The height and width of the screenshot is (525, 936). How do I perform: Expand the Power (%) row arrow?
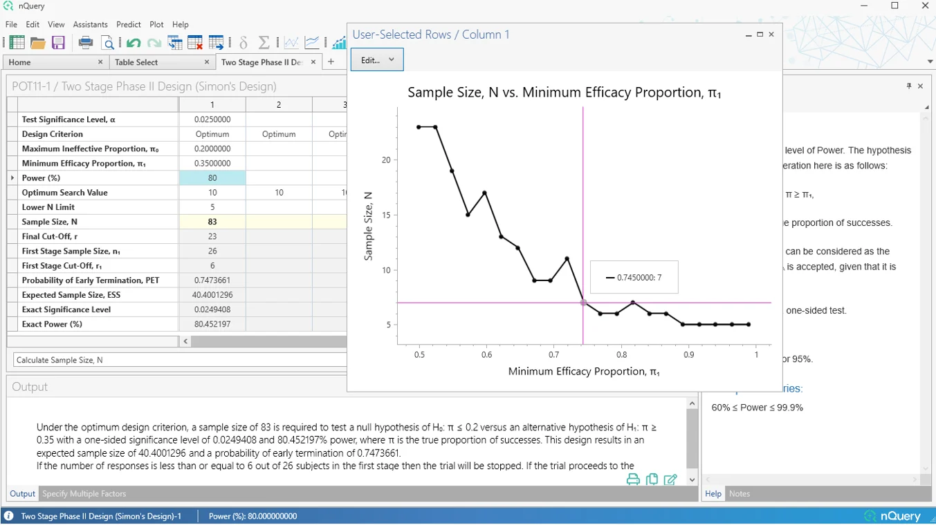pyautogui.click(x=12, y=178)
